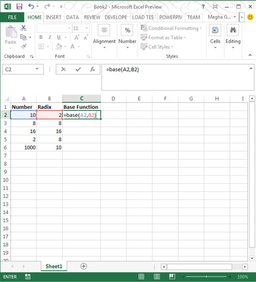Collapse the ribbon with the caret
Image resolution: width=256 pixels, height=282 pixels.
[250, 55]
